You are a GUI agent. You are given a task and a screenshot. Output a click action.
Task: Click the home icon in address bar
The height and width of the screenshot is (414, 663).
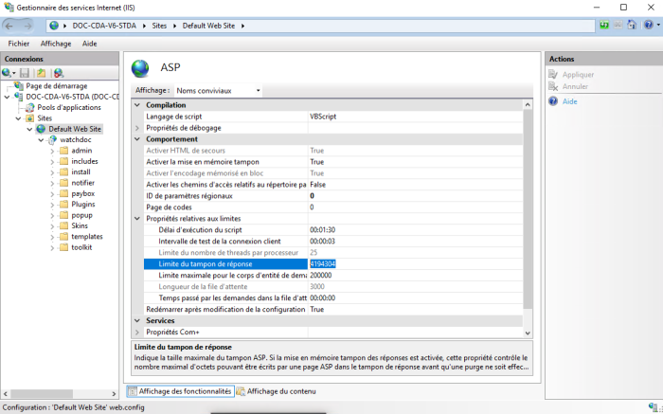[630, 26]
